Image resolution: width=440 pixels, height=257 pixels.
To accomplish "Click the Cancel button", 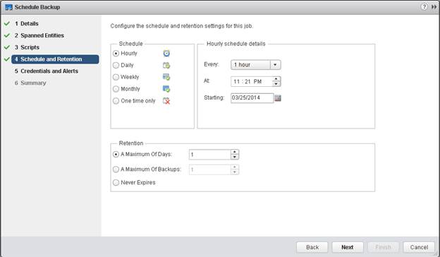I will click(x=419, y=247).
